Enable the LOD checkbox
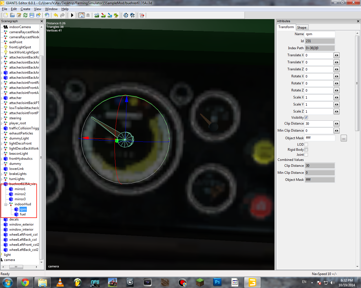The width and height of the screenshot is (361, 288). coord(306,145)
